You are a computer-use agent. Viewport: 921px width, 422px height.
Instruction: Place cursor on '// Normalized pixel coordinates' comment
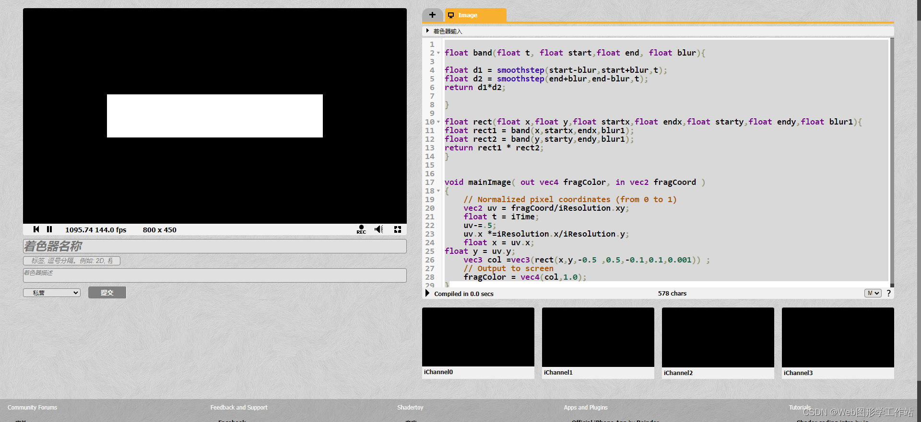coord(570,200)
